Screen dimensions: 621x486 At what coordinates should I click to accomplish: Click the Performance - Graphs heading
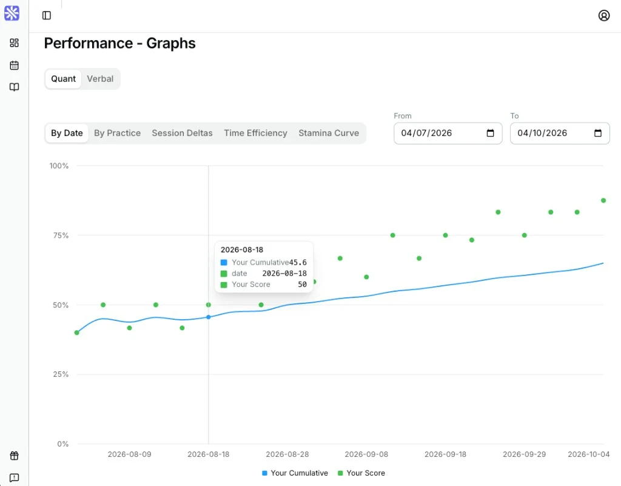(119, 43)
